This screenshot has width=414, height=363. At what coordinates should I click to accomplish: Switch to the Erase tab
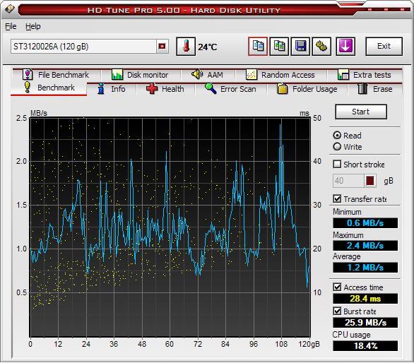375,89
